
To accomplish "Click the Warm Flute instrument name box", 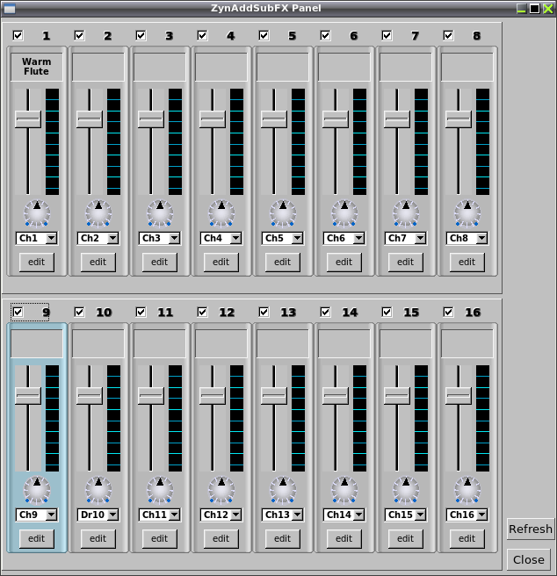I will coord(36,67).
